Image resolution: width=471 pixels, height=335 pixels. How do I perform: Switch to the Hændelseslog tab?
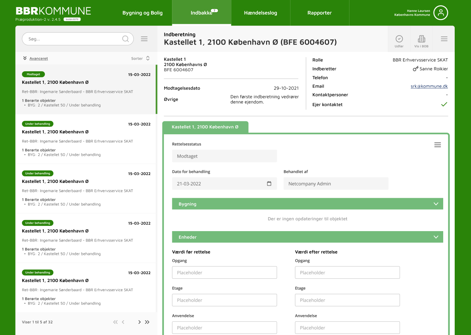[x=261, y=13]
